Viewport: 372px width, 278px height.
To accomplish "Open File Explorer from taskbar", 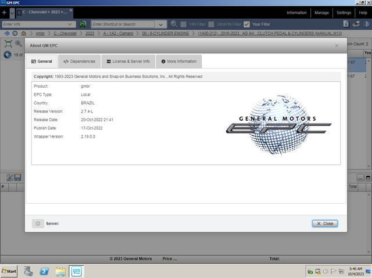I will pyautogui.click(x=60, y=272).
